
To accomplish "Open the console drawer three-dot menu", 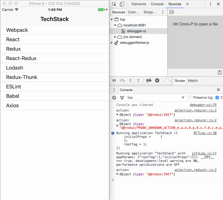I will click(x=114, y=90).
